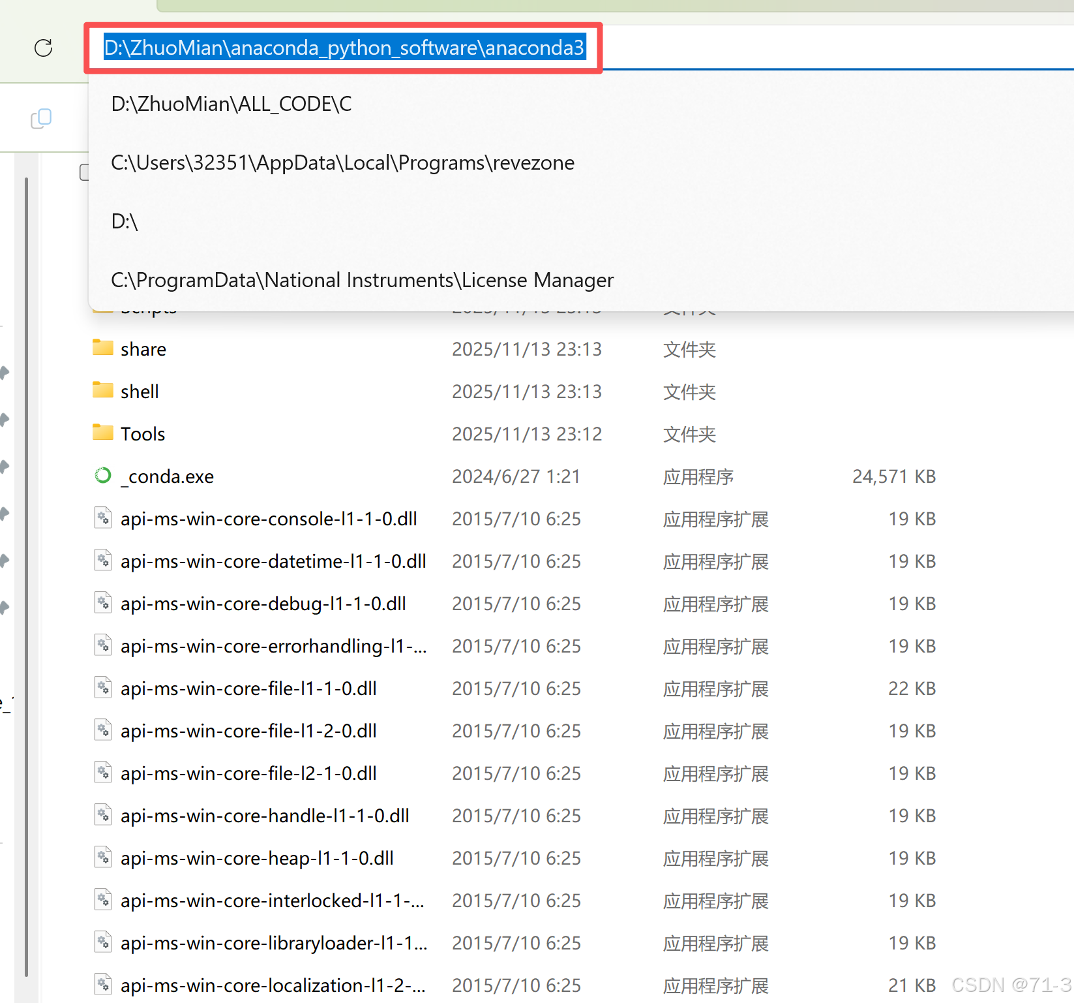Click the 19 KB size of the heap dll

(912, 858)
